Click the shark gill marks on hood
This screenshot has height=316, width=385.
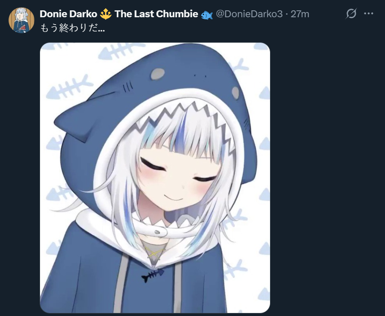[128, 87]
